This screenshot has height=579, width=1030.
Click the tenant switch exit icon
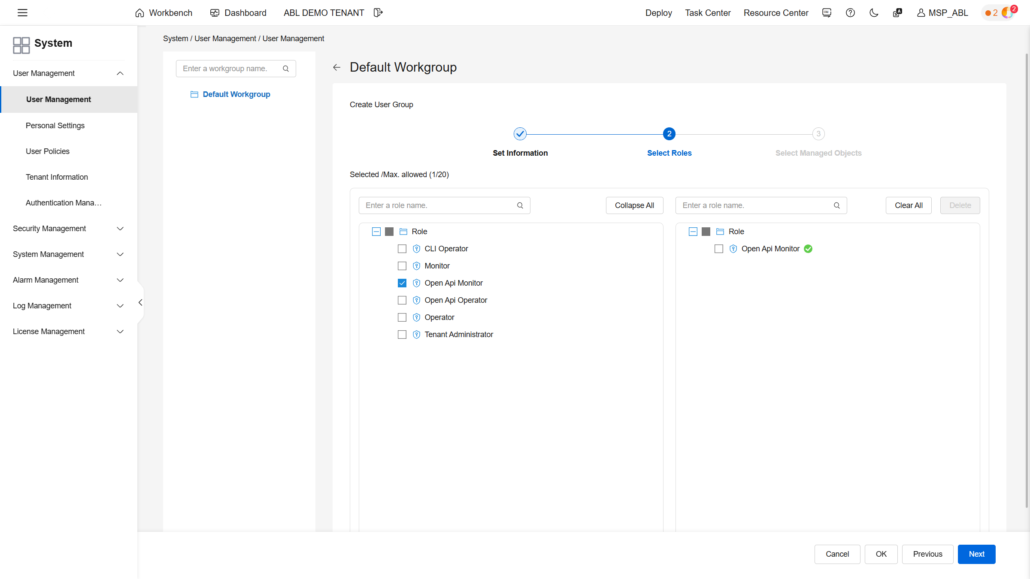point(378,13)
